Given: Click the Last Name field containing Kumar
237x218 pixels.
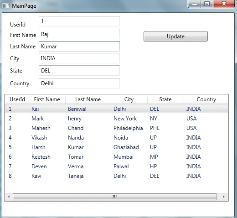Looking at the screenshot, I should coord(79,46).
